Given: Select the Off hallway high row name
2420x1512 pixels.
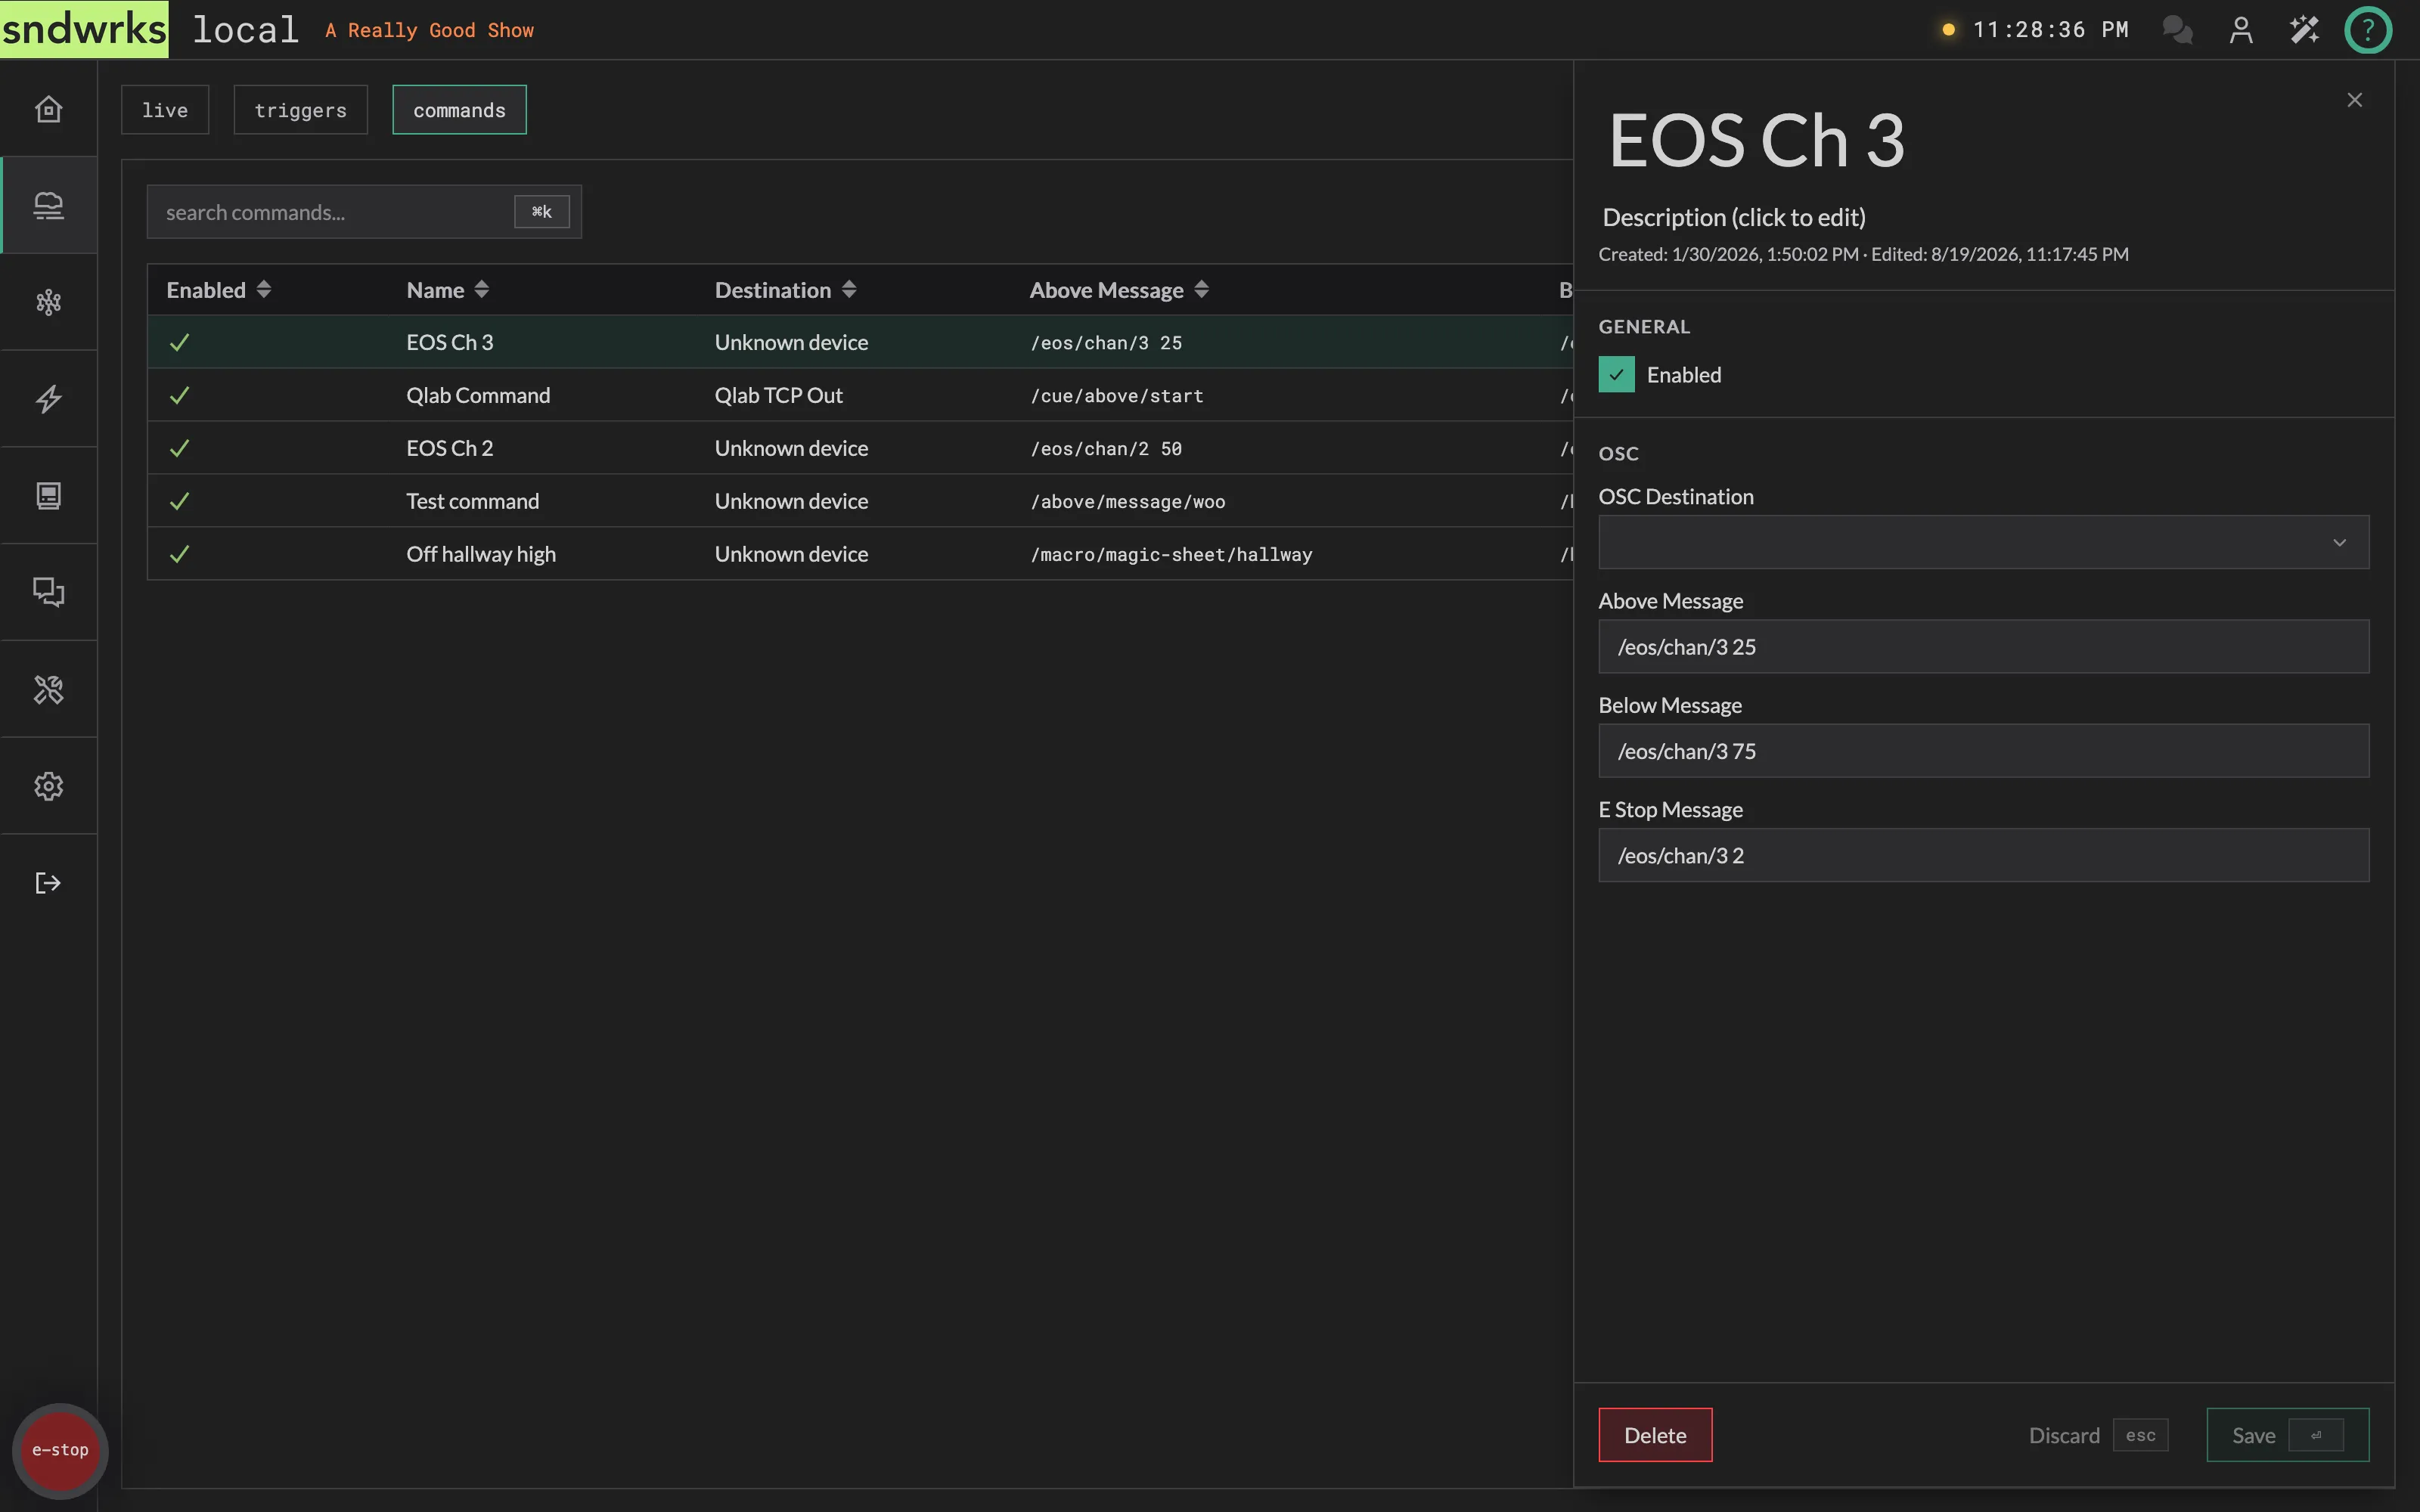Looking at the screenshot, I should 481,555.
